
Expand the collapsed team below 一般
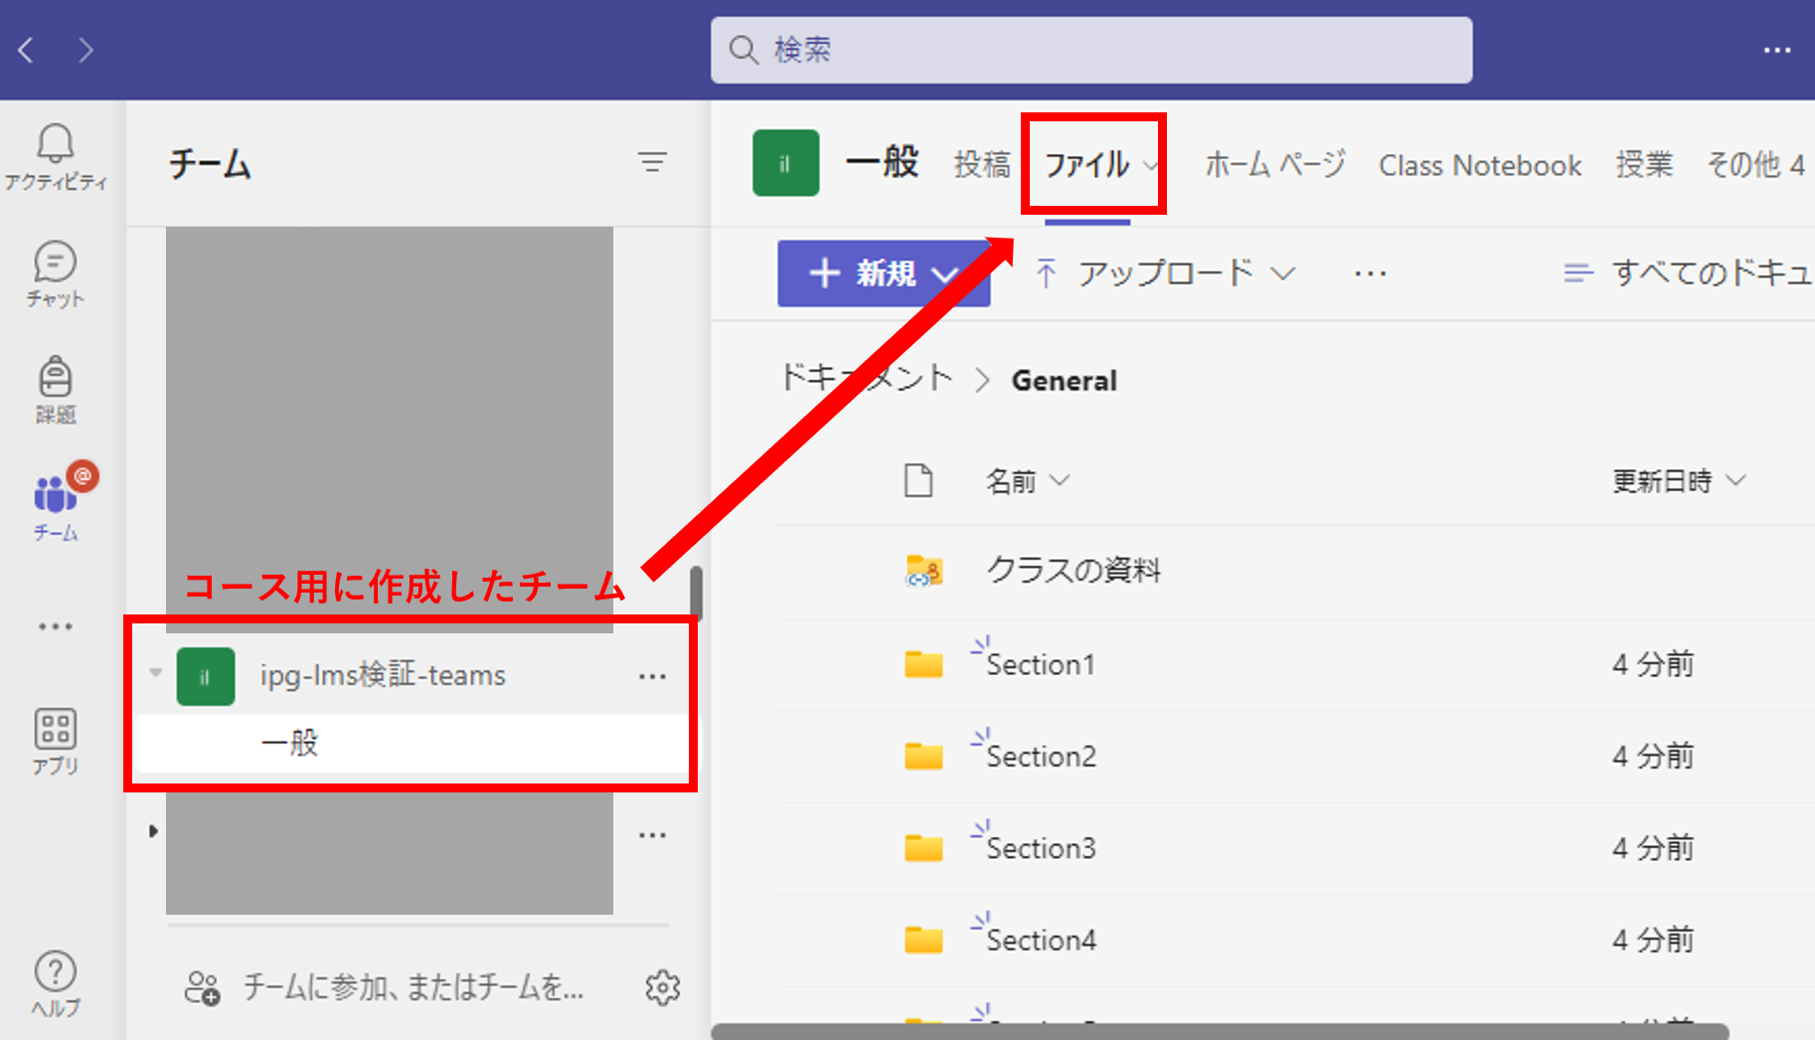pyautogui.click(x=153, y=831)
